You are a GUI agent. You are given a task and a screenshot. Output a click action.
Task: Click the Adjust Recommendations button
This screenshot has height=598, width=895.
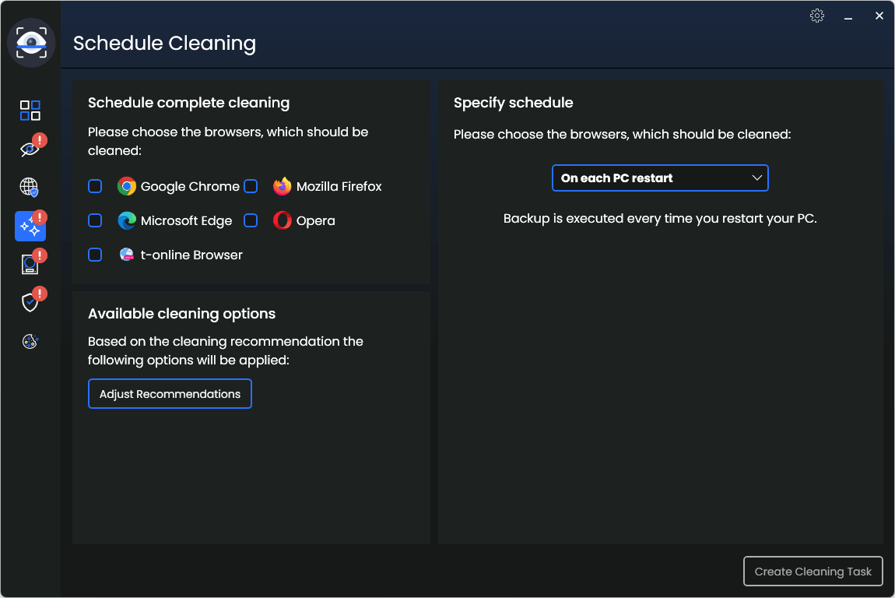pyautogui.click(x=170, y=393)
